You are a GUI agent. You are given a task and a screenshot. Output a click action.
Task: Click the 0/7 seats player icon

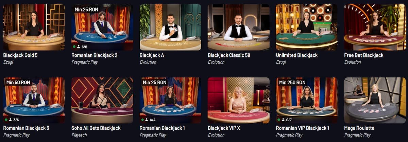[283, 120]
